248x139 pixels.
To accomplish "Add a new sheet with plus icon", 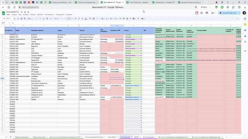I will pyautogui.click(x=6, y=137).
